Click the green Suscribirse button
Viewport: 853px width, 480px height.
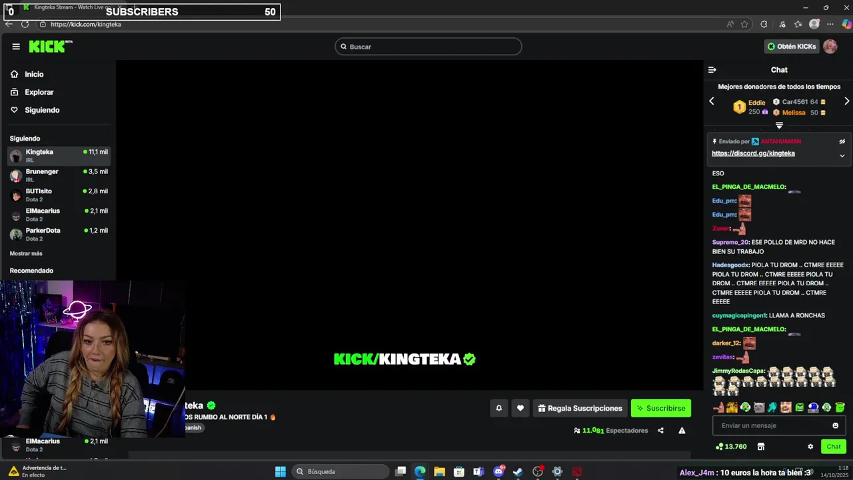(661, 408)
